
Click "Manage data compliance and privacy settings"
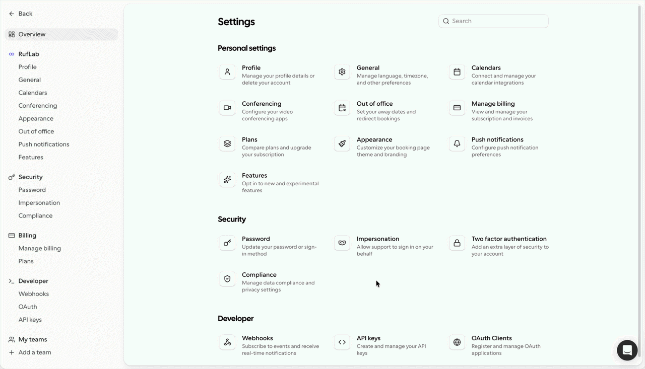click(x=278, y=286)
